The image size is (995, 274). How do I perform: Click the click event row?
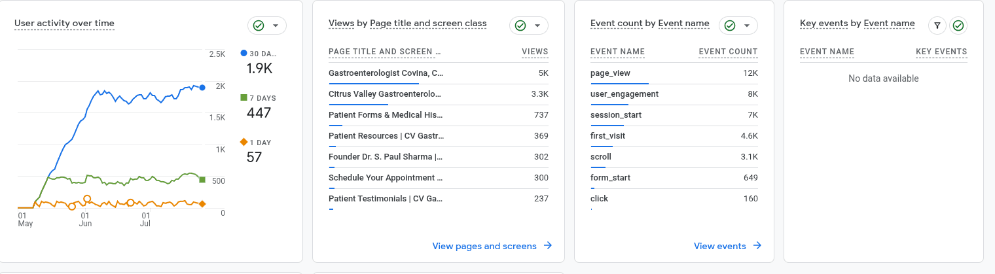[674, 199]
